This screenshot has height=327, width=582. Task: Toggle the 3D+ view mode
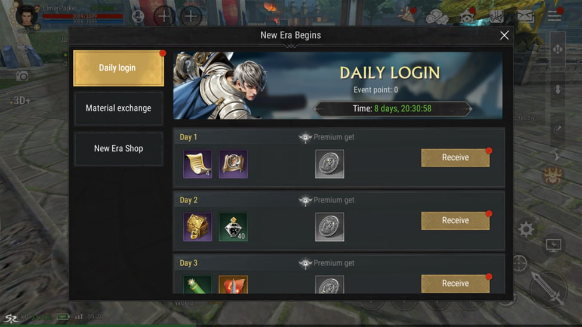[x=21, y=101]
